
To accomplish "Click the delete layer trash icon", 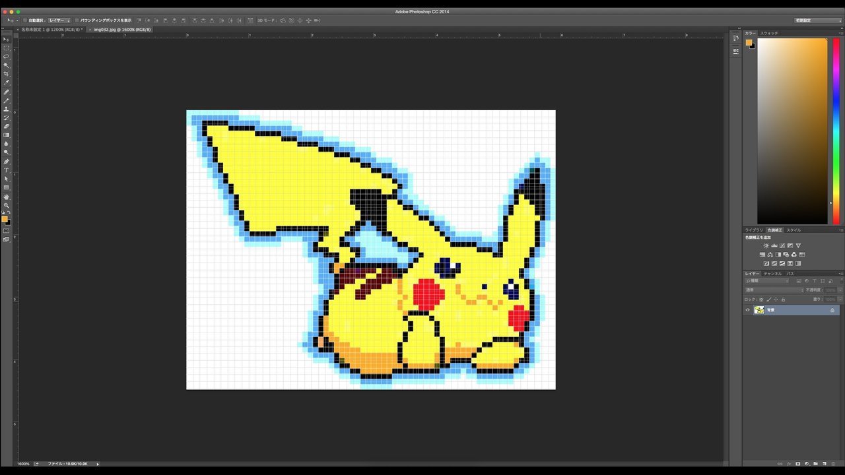I will [x=833, y=464].
